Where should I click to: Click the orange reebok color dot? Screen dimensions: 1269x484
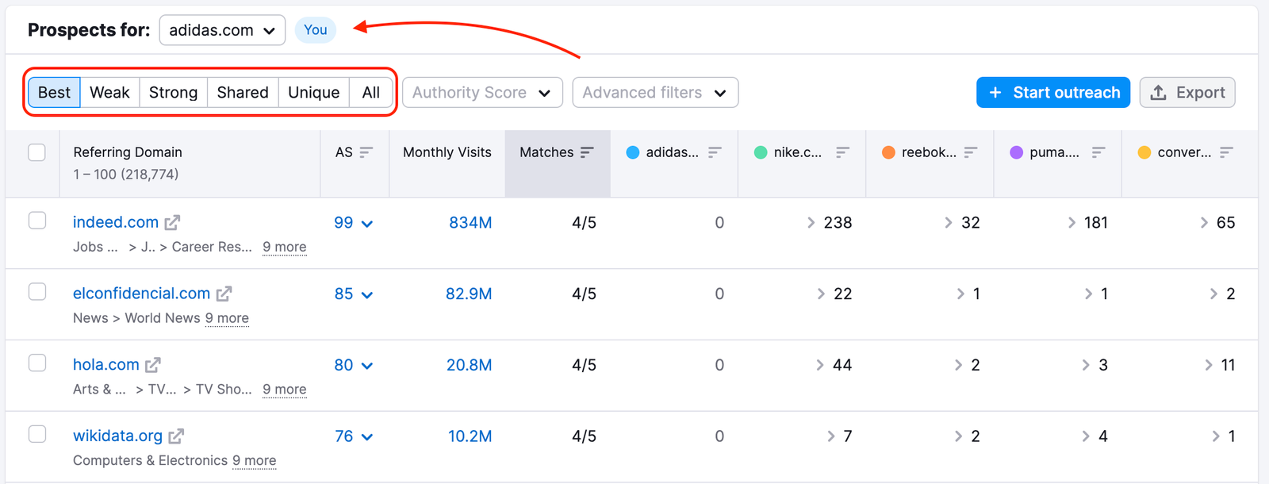888,152
